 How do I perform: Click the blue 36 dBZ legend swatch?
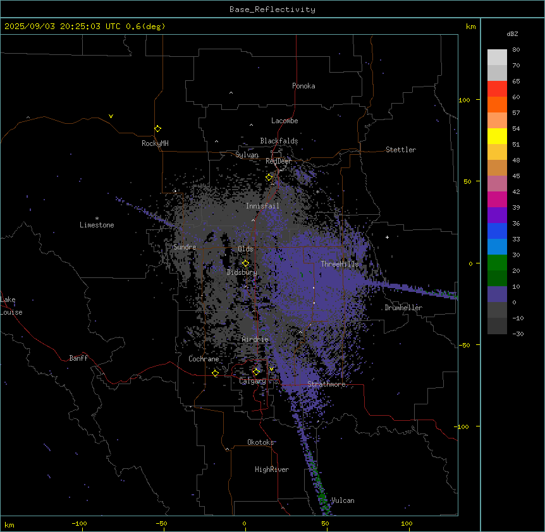[x=497, y=231]
